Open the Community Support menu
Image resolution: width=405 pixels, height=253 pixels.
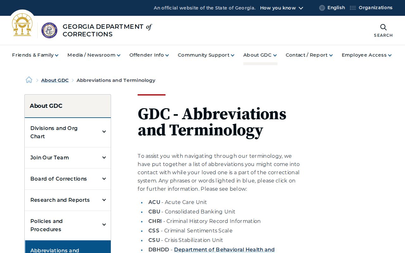[206, 55]
